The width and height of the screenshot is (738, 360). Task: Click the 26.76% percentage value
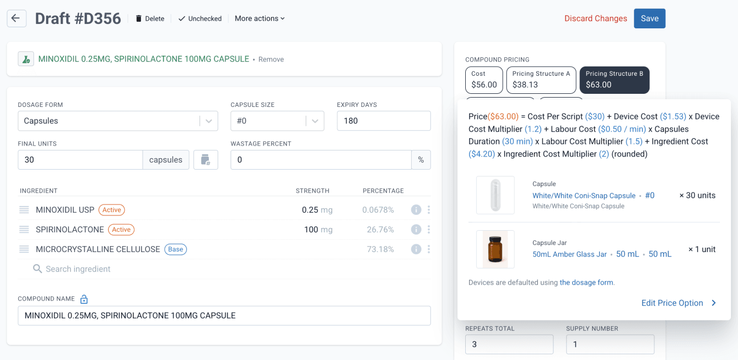coord(380,230)
